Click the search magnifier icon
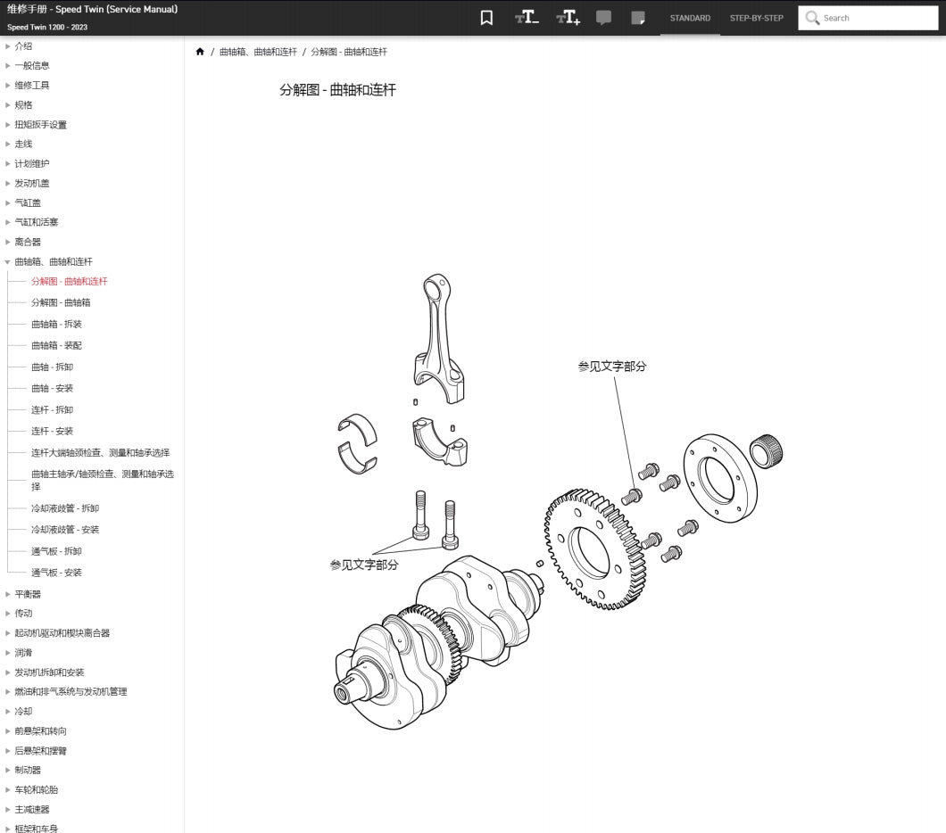The image size is (946, 833). click(812, 18)
